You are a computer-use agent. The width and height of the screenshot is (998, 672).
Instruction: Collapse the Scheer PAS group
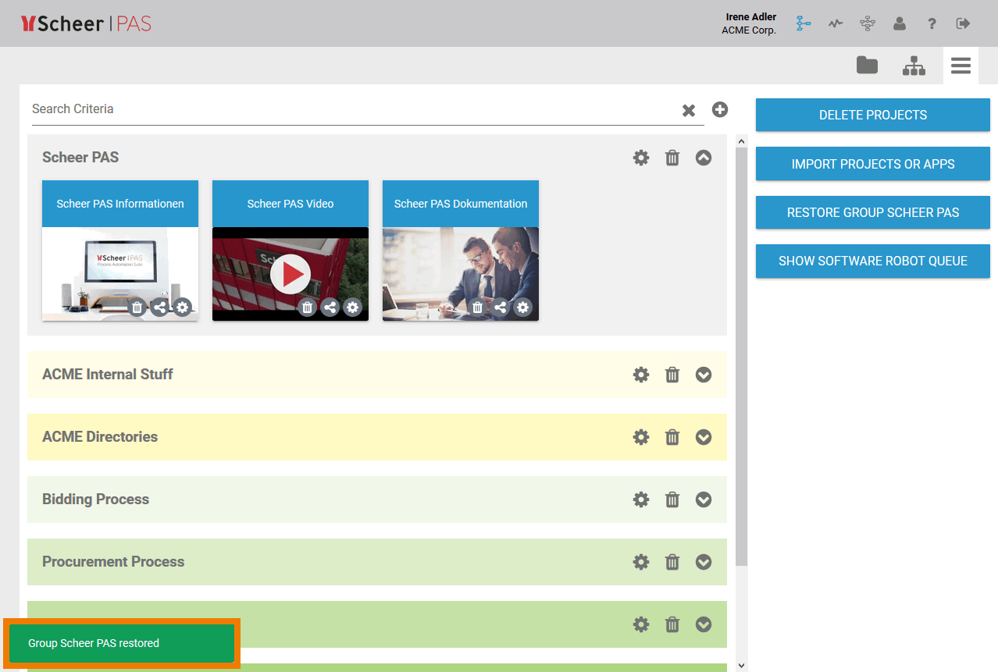point(704,158)
